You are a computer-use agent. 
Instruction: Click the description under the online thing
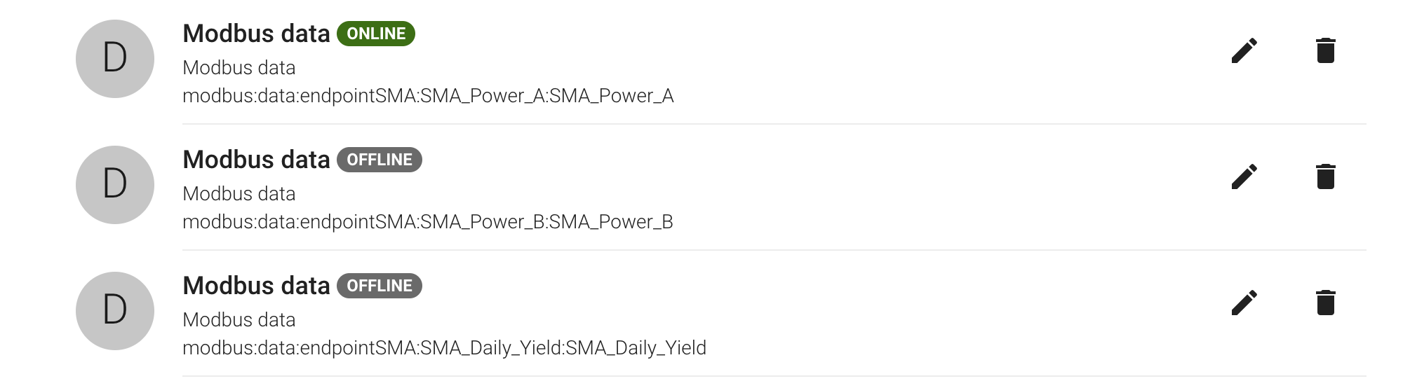pyautogui.click(x=239, y=68)
